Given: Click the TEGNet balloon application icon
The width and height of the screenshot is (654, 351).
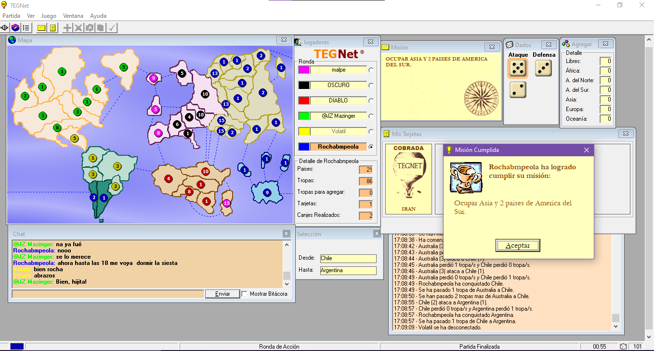Looking at the screenshot, I should [4, 5].
